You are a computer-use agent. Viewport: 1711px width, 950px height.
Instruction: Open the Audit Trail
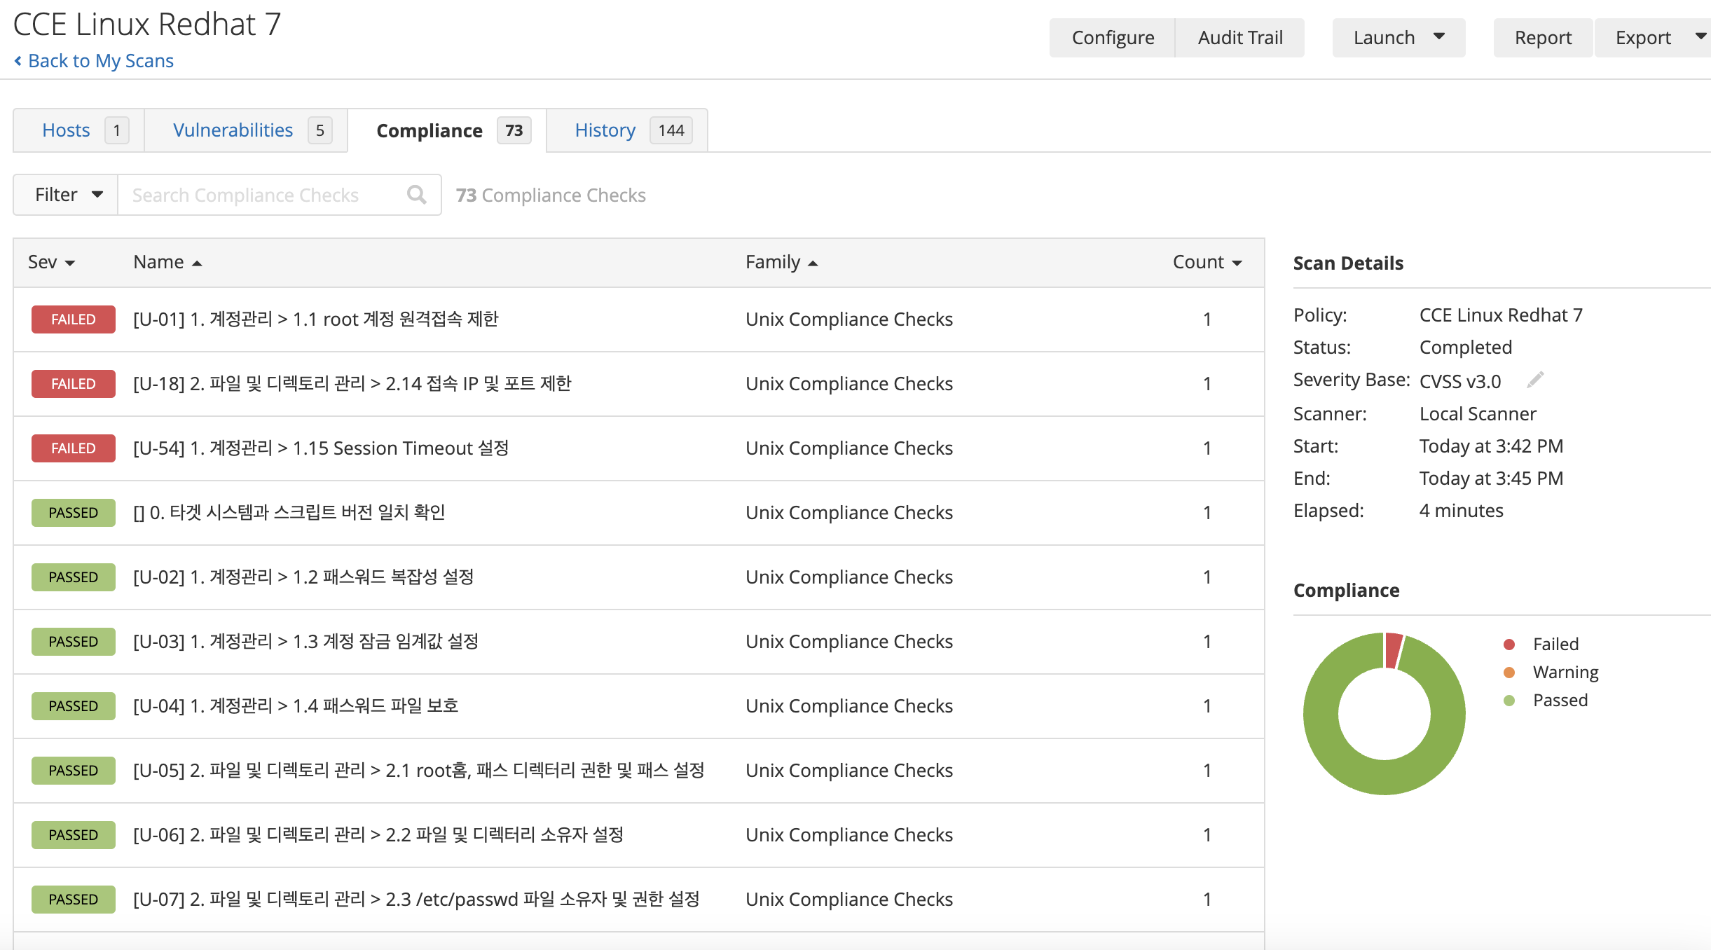pos(1240,38)
